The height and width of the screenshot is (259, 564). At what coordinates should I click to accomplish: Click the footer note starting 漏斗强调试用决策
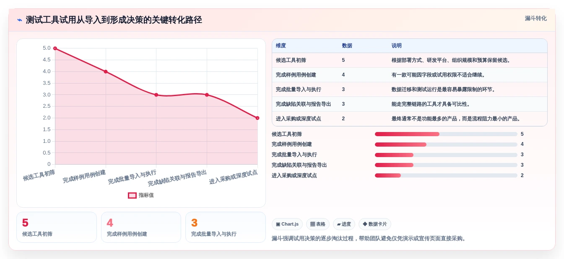[x=369, y=239]
